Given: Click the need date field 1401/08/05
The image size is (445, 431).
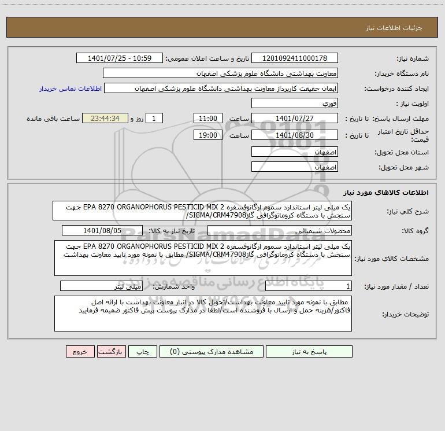Looking at the screenshot, I should coord(102,230).
